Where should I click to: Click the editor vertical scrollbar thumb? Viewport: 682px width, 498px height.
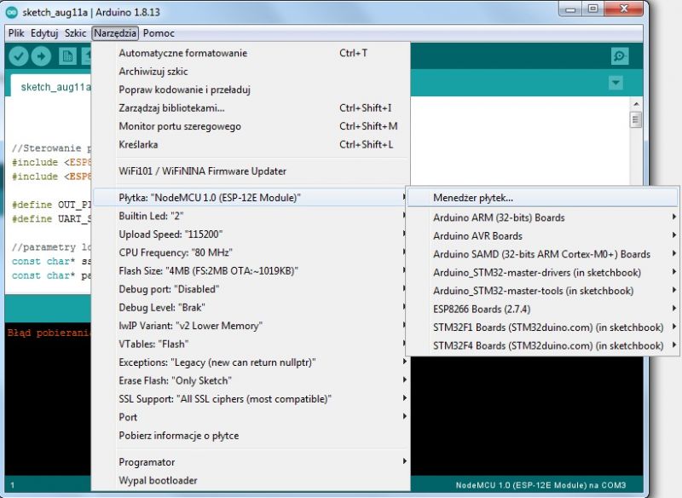pos(636,119)
